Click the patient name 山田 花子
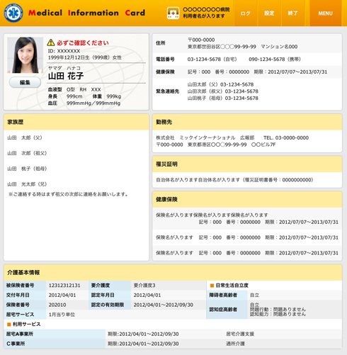This screenshot has height=355, width=347. [66, 76]
